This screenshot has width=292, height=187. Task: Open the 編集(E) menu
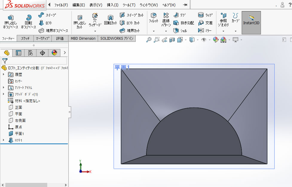(79, 5)
